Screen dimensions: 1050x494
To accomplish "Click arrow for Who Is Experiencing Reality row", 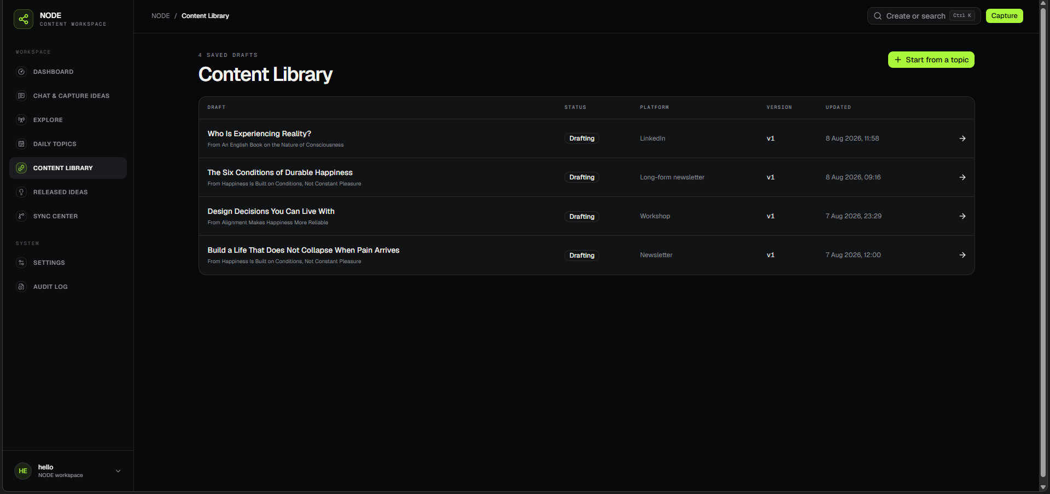I will pos(962,138).
